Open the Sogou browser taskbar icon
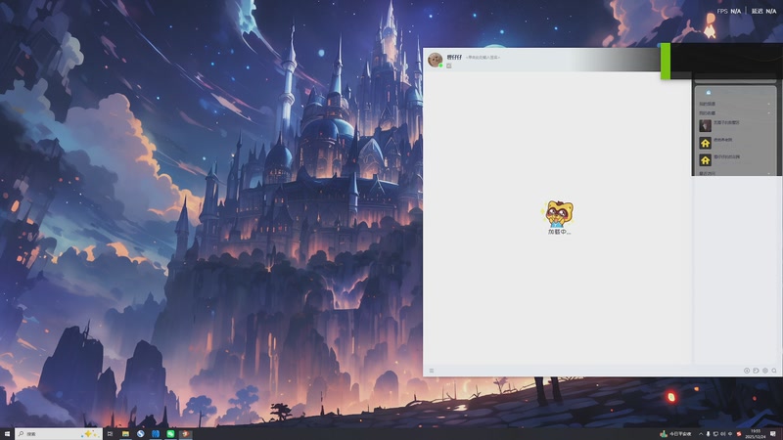The height and width of the screenshot is (440, 783). [x=140, y=434]
